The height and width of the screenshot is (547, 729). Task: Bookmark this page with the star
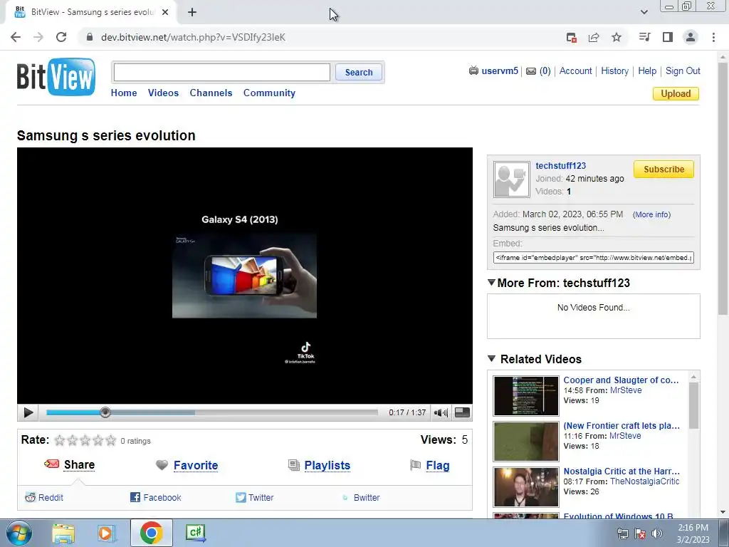click(x=617, y=37)
